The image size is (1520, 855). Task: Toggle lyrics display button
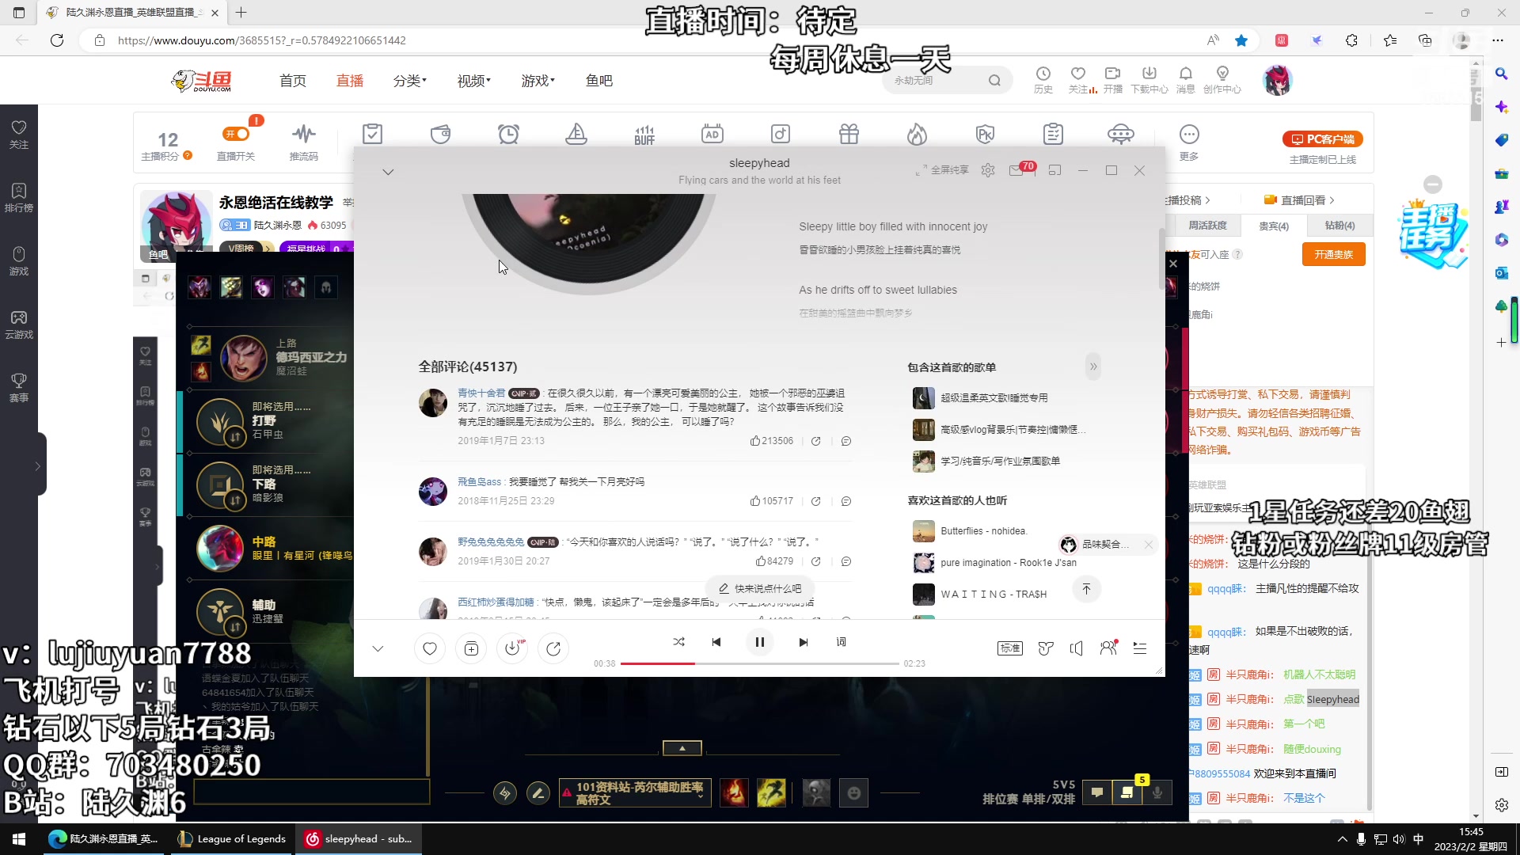842,642
